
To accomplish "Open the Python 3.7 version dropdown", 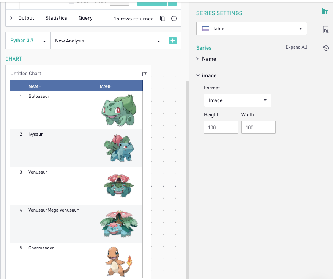I will click(28, 41).
